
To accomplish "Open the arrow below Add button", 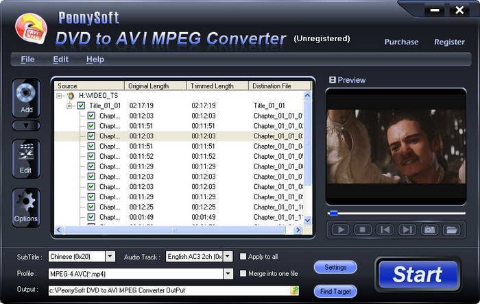I will [x=26, y=125].
